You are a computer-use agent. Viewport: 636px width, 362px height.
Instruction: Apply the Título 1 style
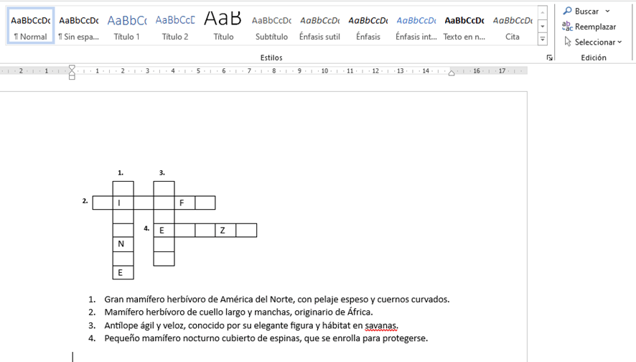[126, 26]
